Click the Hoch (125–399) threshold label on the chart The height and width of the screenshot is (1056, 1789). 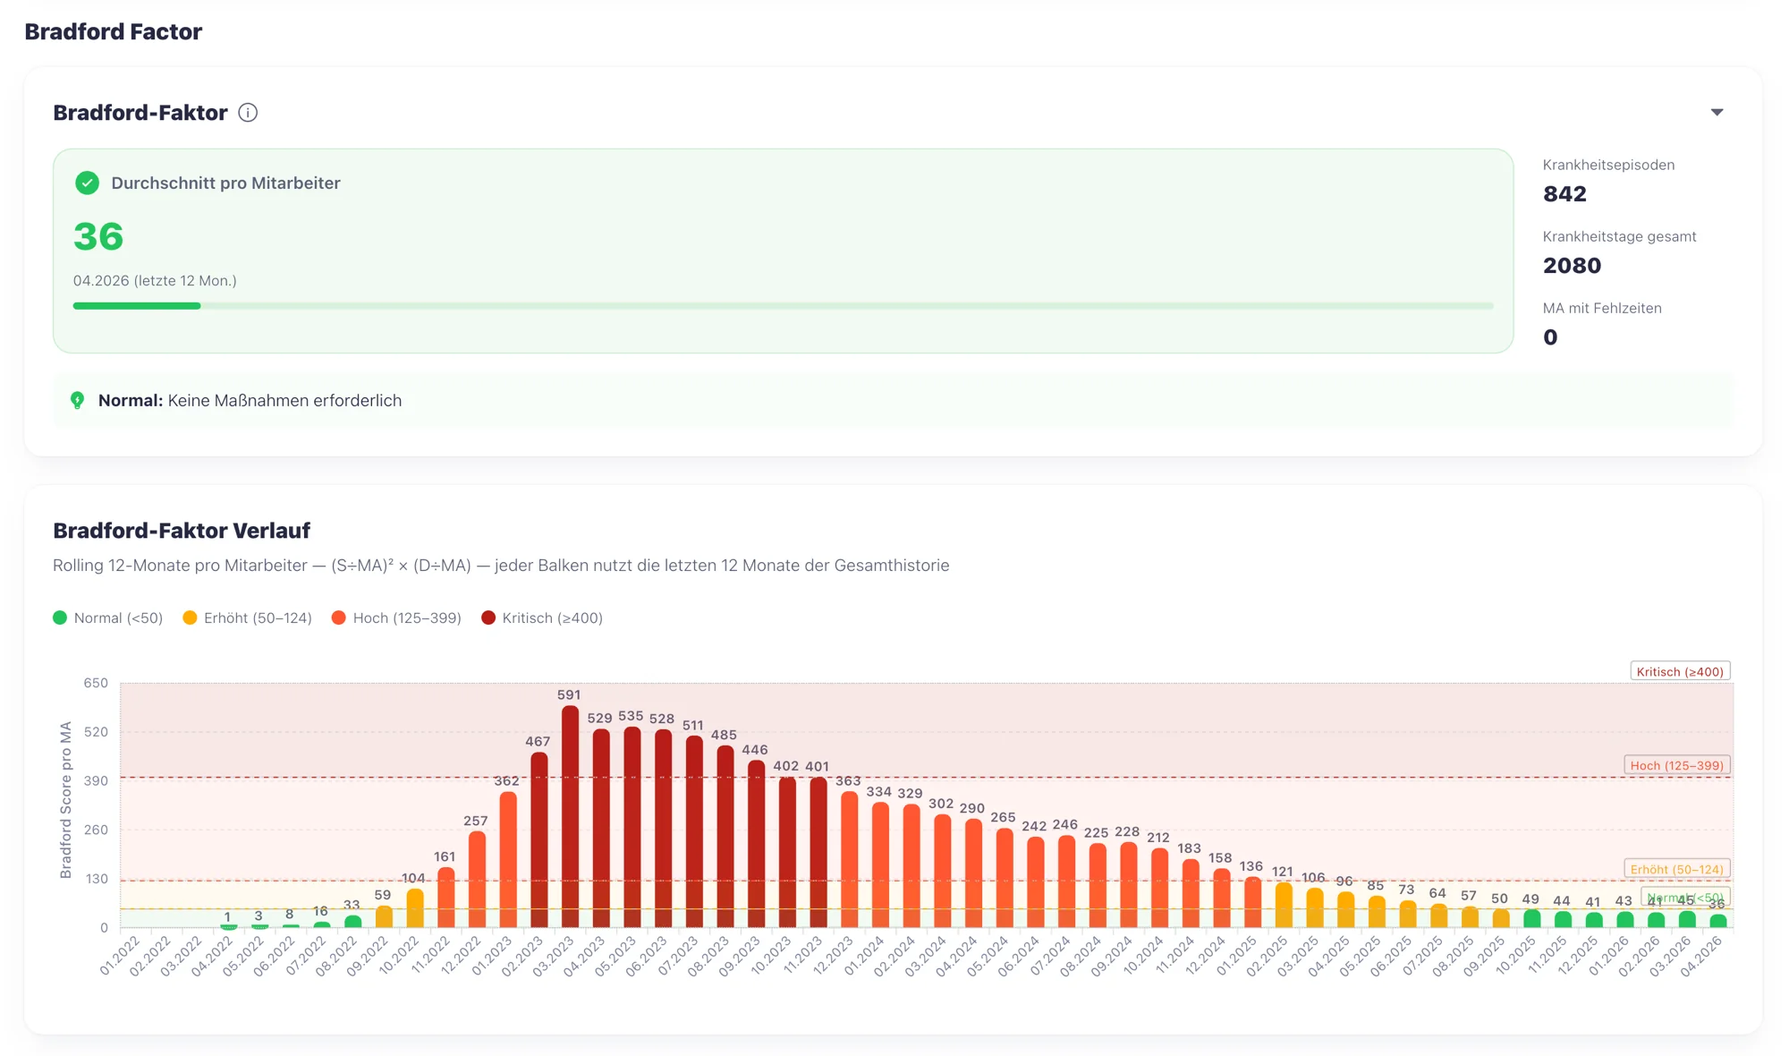(x=1676, y=765)
